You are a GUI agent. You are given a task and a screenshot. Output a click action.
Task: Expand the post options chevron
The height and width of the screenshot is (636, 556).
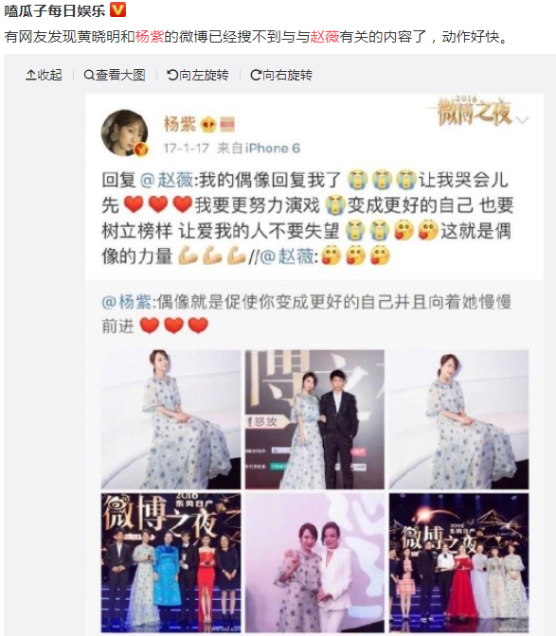522,120
